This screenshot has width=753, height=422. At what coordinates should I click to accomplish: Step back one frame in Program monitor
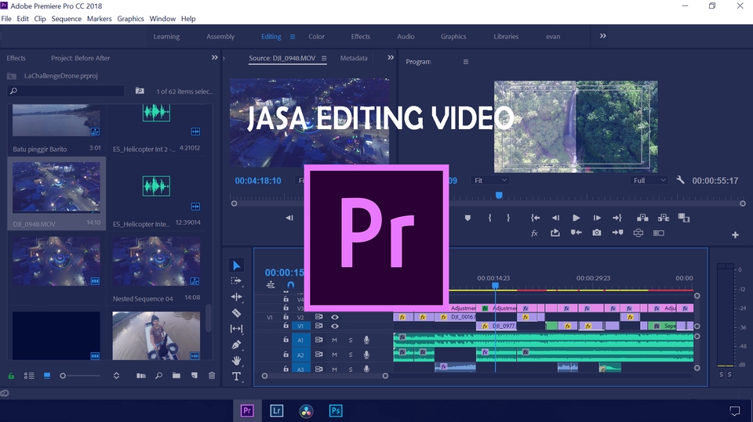click(x=555, y=218)
